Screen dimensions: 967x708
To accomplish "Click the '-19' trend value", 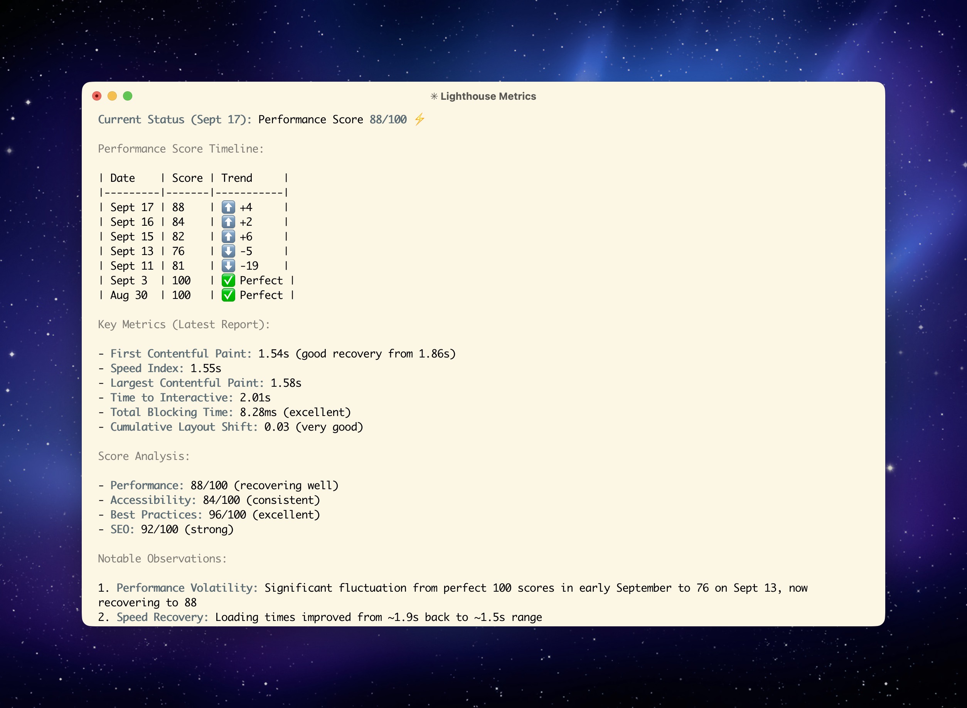I will (249, 266).
